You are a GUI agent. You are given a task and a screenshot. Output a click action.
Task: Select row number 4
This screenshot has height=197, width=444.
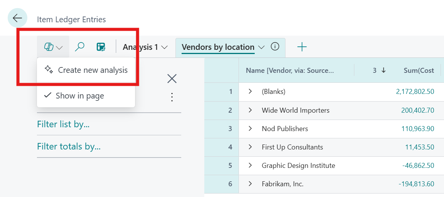point(230,147)
